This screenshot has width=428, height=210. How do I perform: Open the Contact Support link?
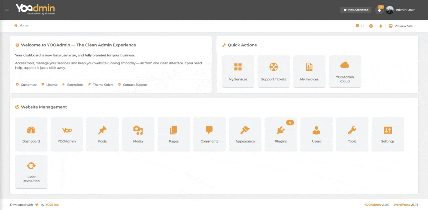click(x=133, y=84)
